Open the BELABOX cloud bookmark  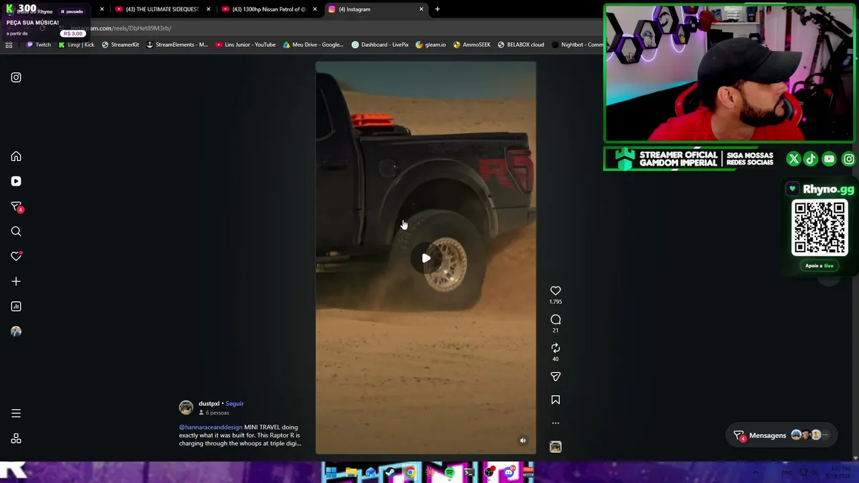click(521, 45)
